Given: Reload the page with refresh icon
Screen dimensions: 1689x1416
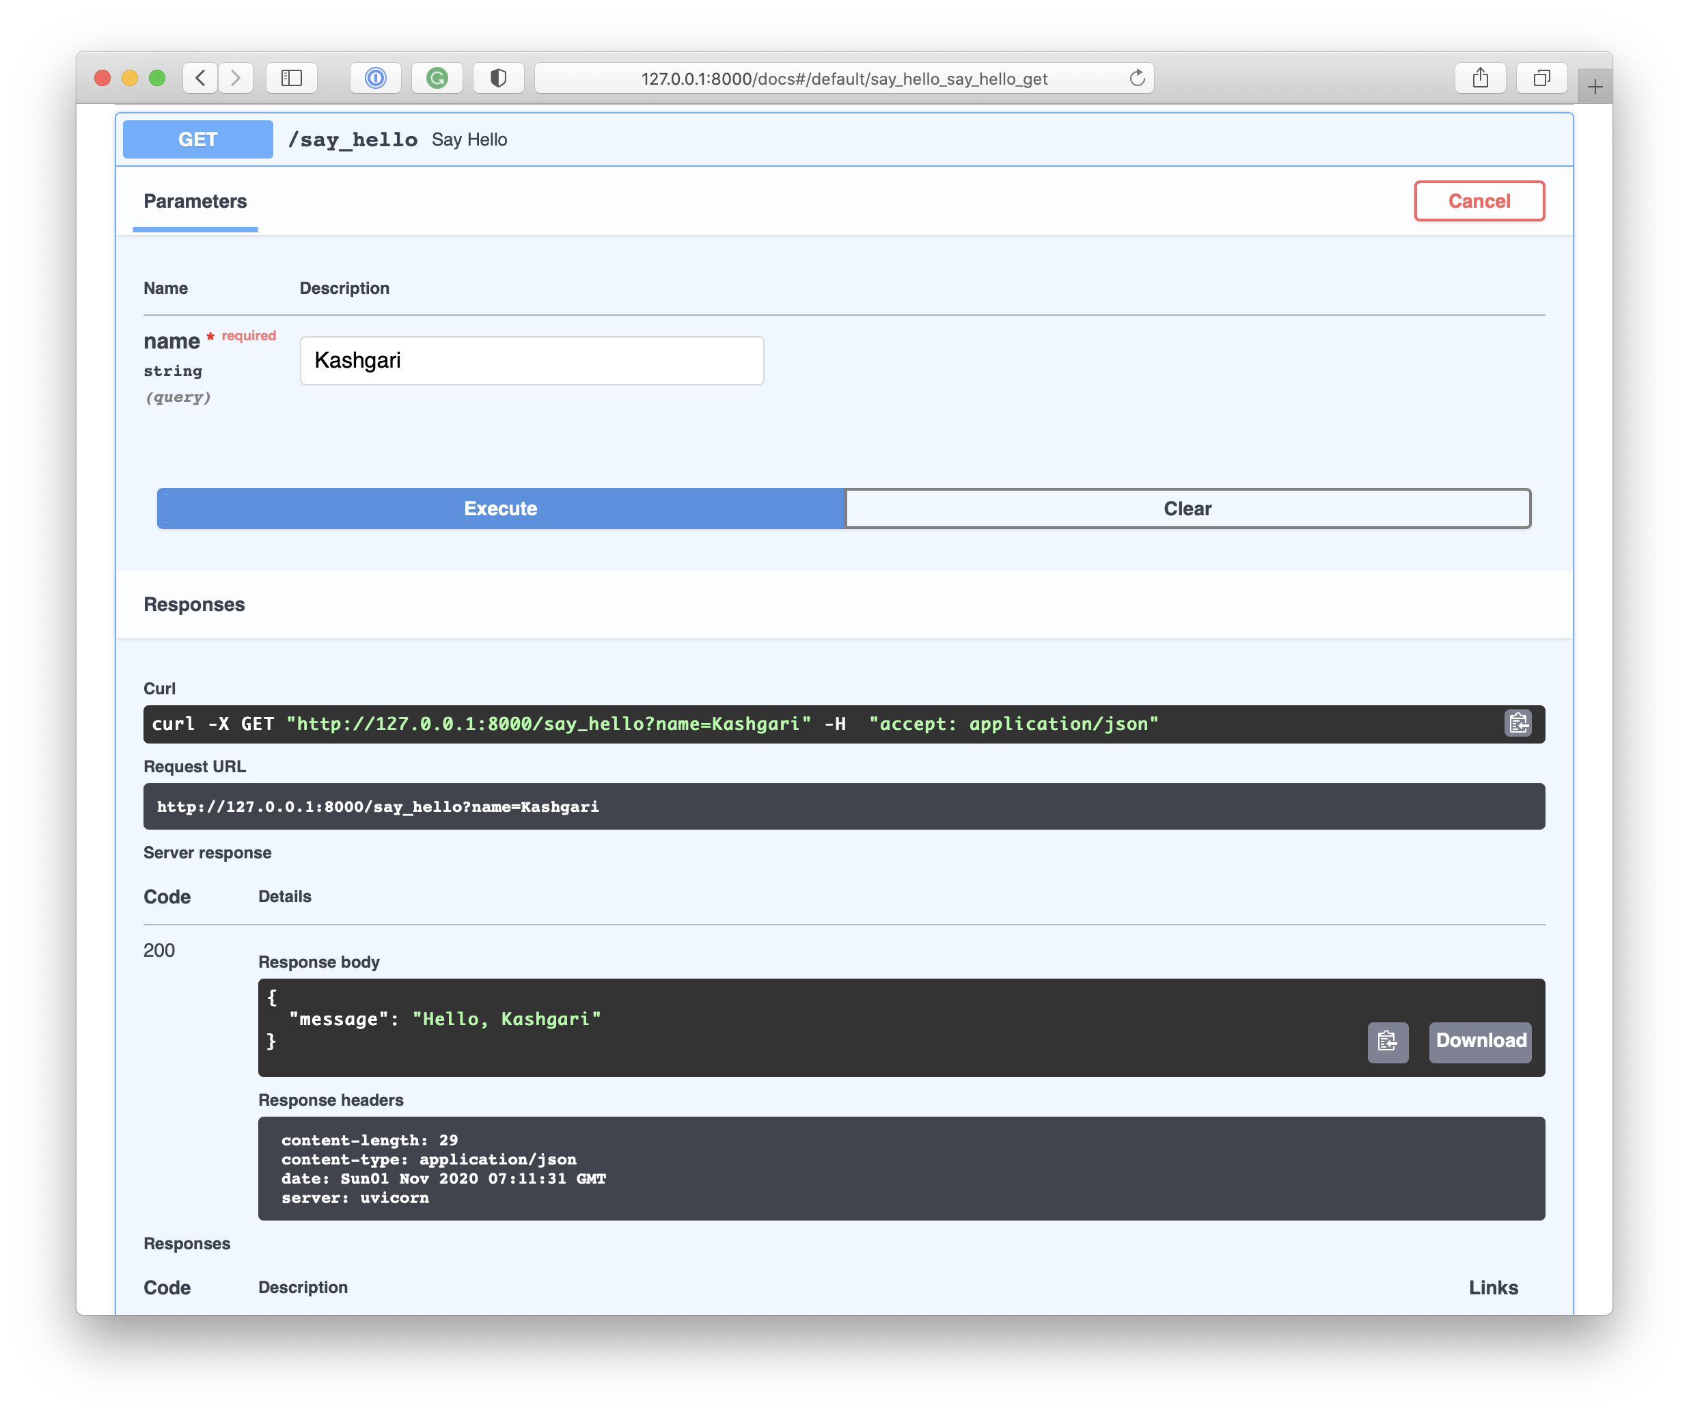Looking at the screenshot, I should click(1136, 78).
